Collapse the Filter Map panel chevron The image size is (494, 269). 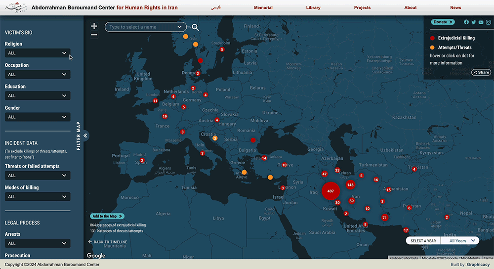point(85,135)
